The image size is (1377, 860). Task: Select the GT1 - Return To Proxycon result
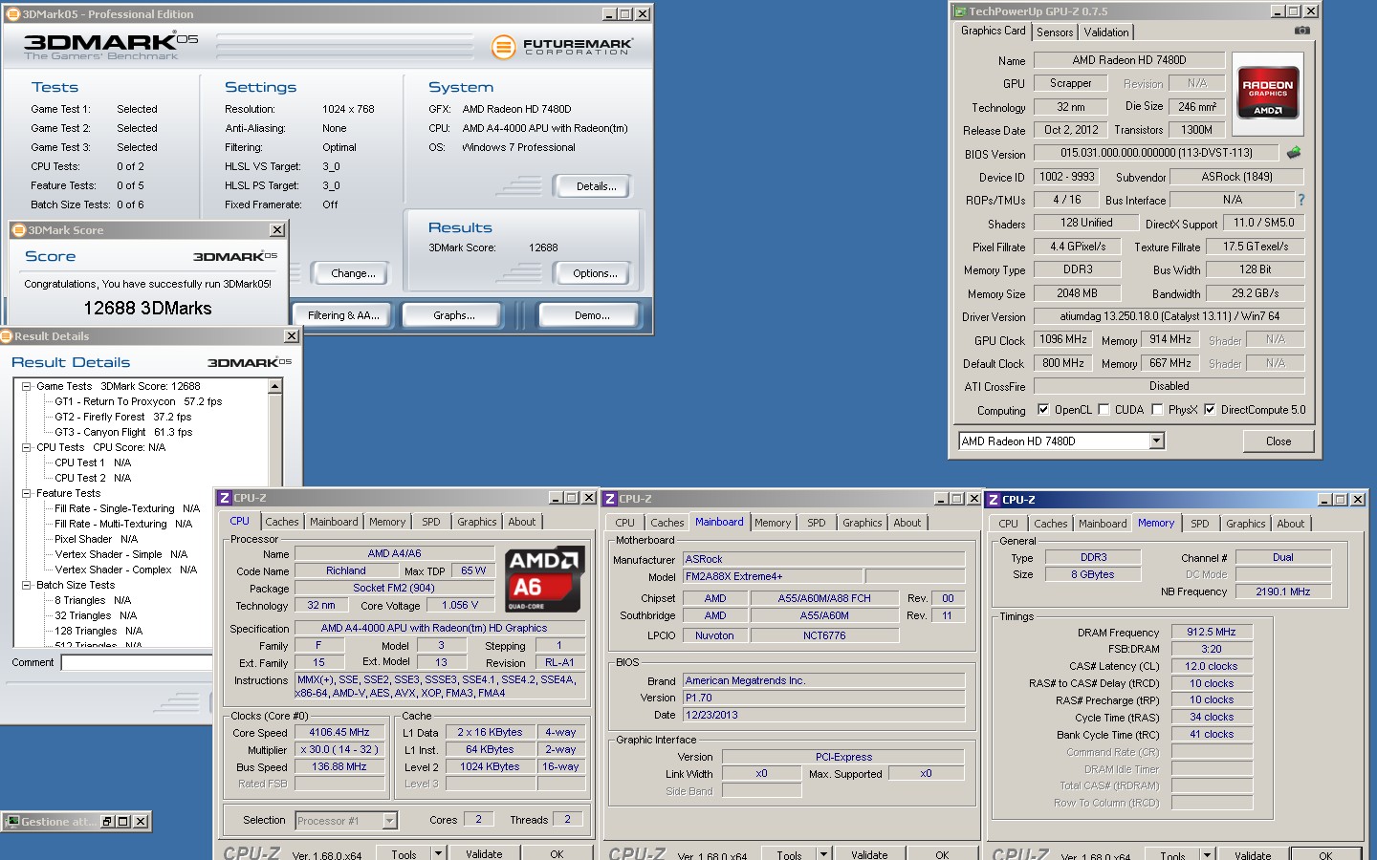pos(138,401)
